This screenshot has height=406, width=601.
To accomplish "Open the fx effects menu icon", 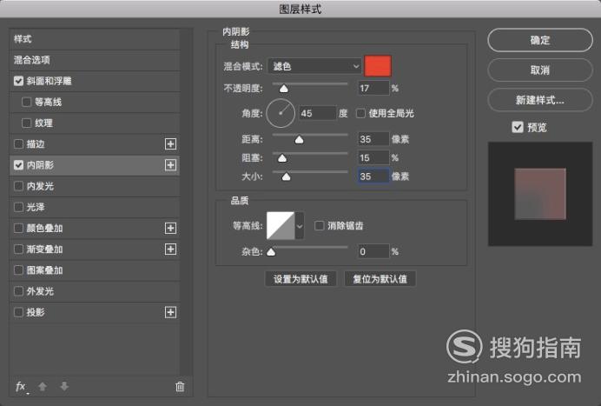I will pos(21,386).
